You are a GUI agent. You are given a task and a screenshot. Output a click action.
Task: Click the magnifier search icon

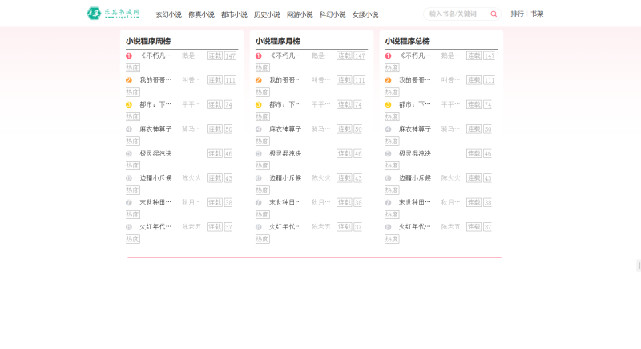tap(494, 14)
